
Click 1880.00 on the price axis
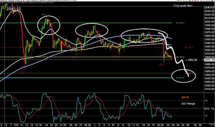point(209,64)
